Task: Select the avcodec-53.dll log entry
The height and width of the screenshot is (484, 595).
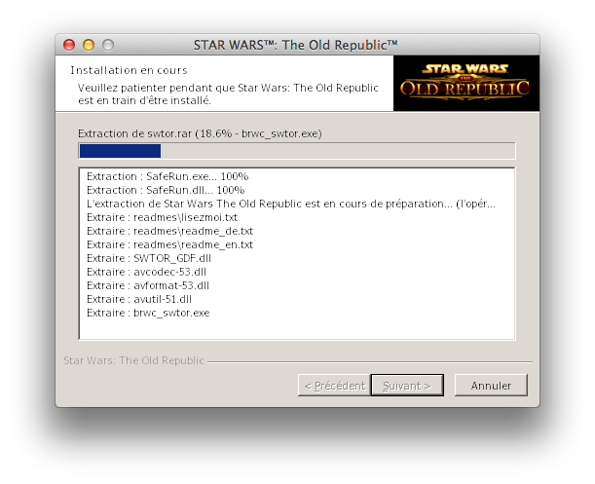Action: click(146, 272)
